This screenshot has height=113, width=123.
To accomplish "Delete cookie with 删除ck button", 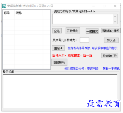I will coord(58,48).
